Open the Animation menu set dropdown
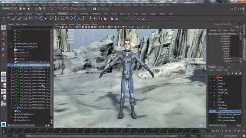The width and height of the screenshot is (246, 138). 9,8
